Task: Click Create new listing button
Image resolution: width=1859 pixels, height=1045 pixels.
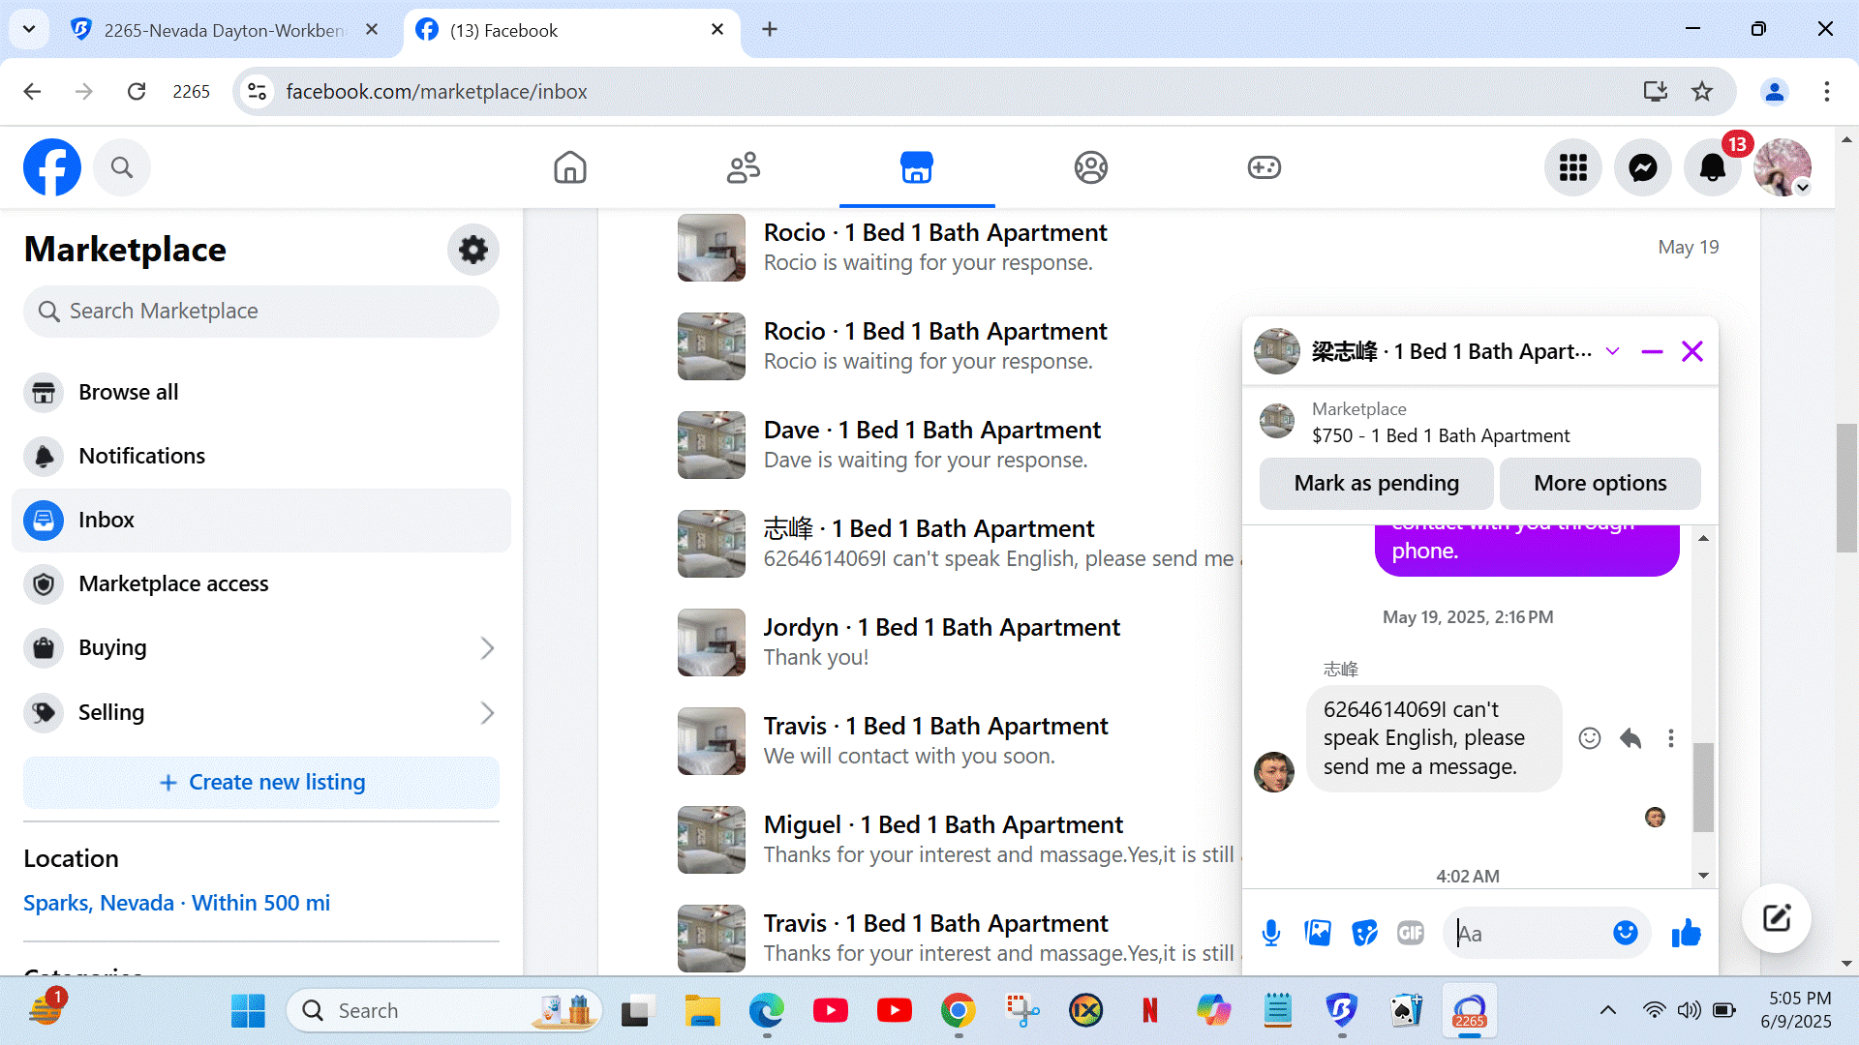Action: [x=261, y=782]
